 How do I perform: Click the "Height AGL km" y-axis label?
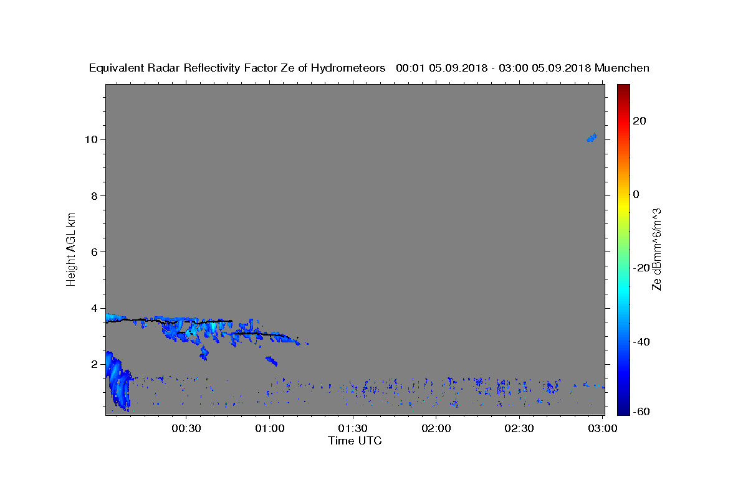(72, 248)
